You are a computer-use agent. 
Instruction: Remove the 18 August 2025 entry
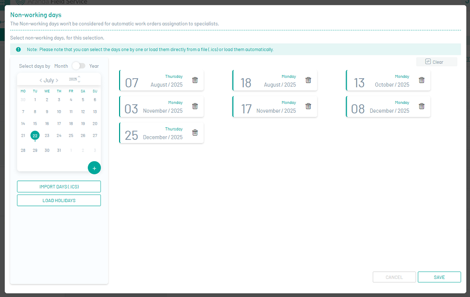pos(308,80)
